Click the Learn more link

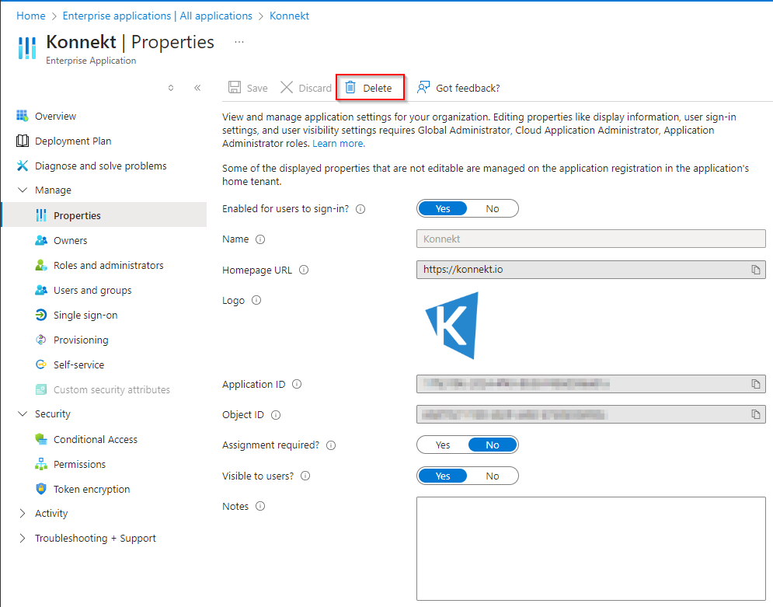(339, 144)
